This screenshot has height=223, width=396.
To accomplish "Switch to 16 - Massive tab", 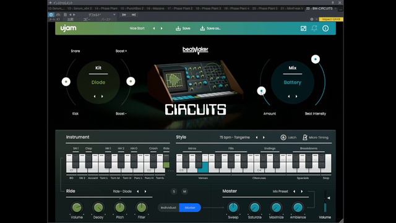I will [x=155, y=8].
